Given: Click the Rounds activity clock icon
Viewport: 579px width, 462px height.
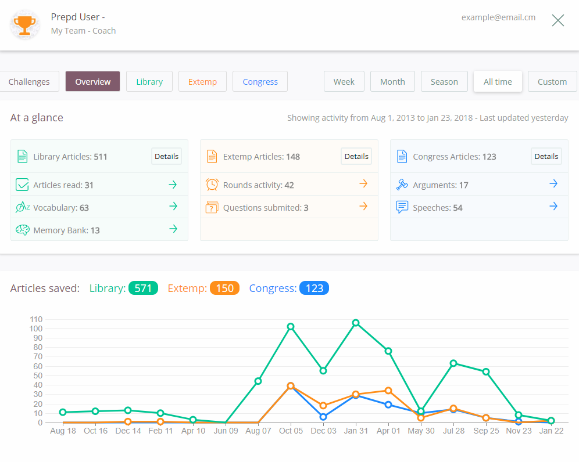Looking at the screenshot, I should point(212,185).
